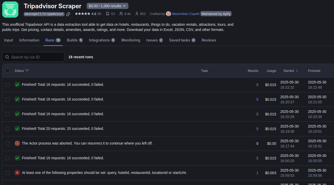Image resolution: width=334 pixels, height=185 pixels.
Task: Sort by the Started column header
Action: click(288, 71)
